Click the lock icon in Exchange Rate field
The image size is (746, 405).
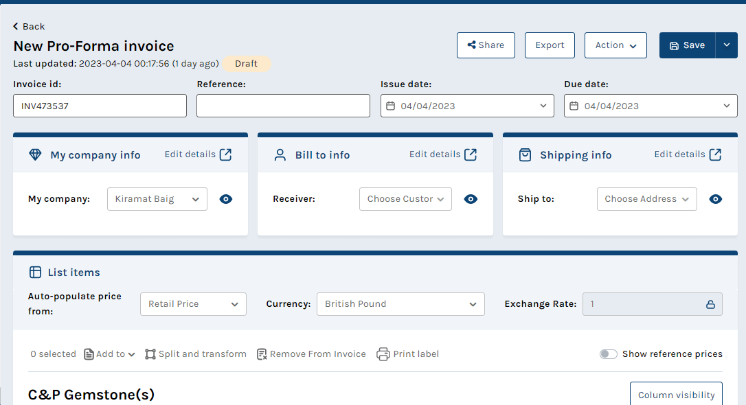(x=710, y=304)
